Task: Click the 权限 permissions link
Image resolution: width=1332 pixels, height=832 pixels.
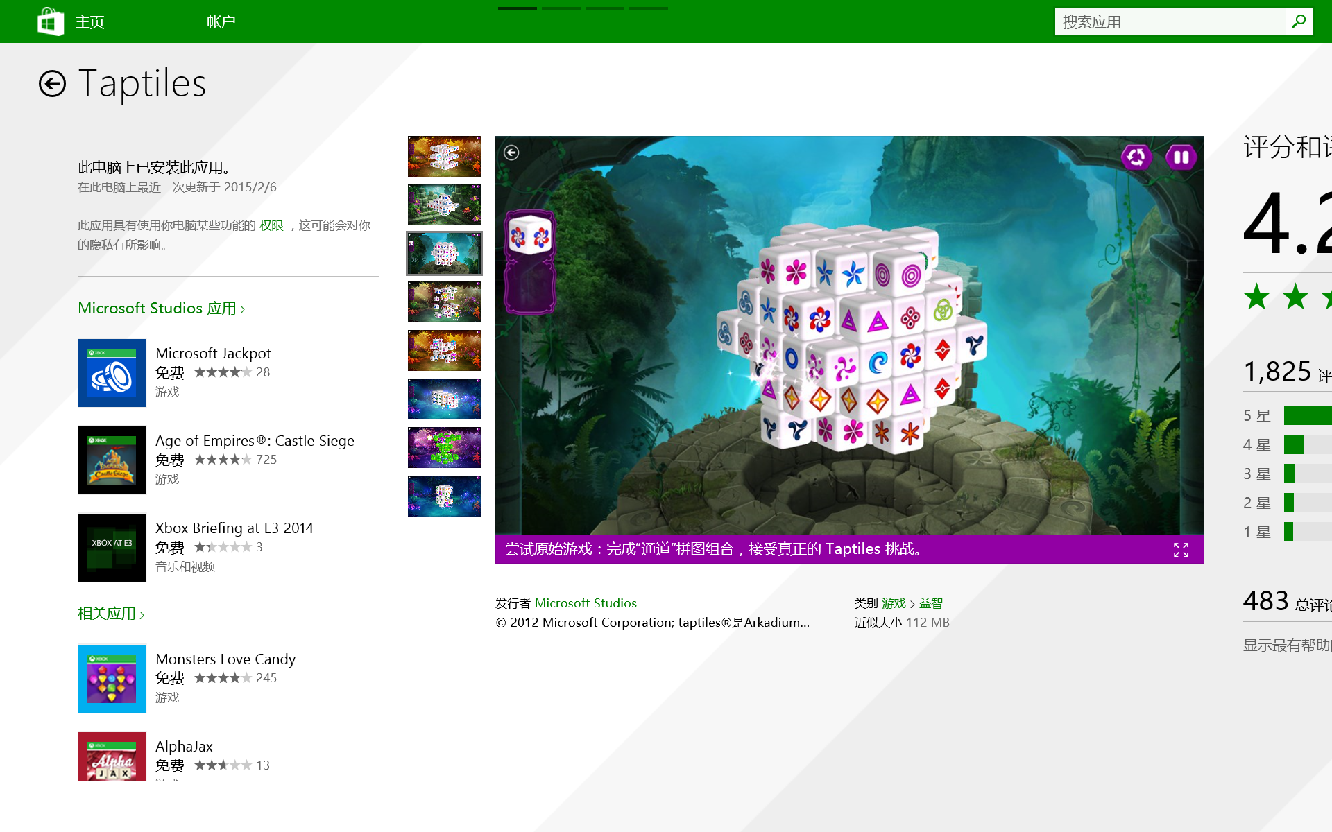Action: [271, 225]
